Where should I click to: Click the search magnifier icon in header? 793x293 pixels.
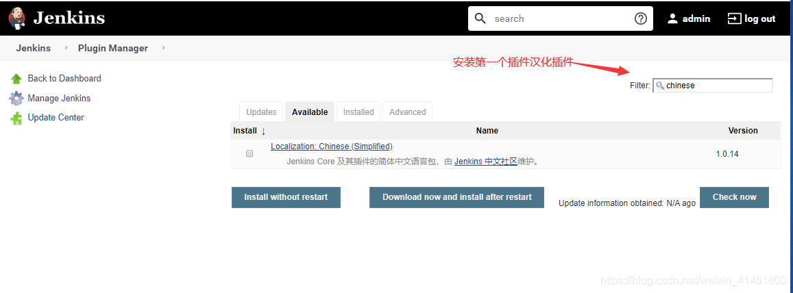[480, 18]
